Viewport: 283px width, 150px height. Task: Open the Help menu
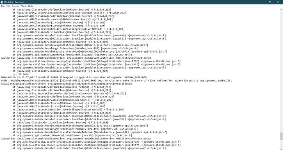click(x=30, y=6)
